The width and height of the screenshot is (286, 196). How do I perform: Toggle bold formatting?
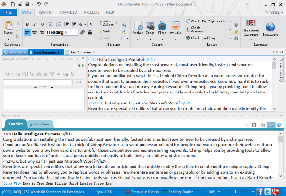[x=27, y=24]
